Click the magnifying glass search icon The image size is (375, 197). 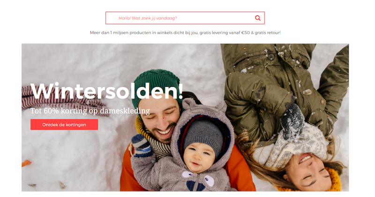tap(257, 18)
